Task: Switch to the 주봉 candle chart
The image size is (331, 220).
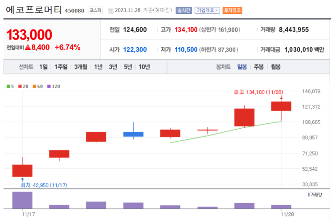Action: (259, 67)
